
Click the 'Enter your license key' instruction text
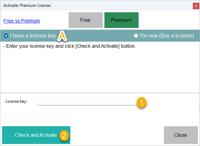click(69, 46)
